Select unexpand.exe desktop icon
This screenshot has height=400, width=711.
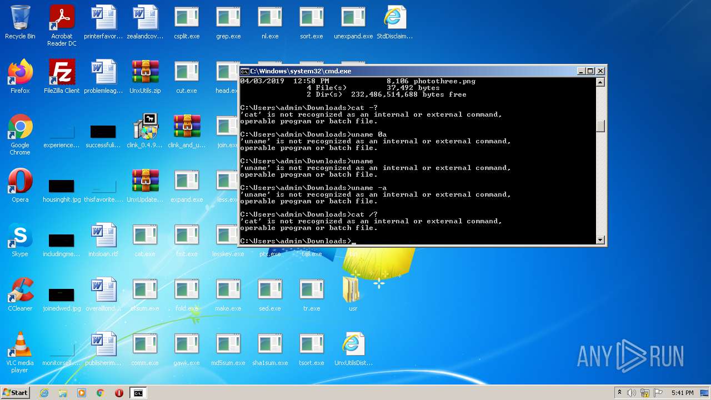point(353,22)
